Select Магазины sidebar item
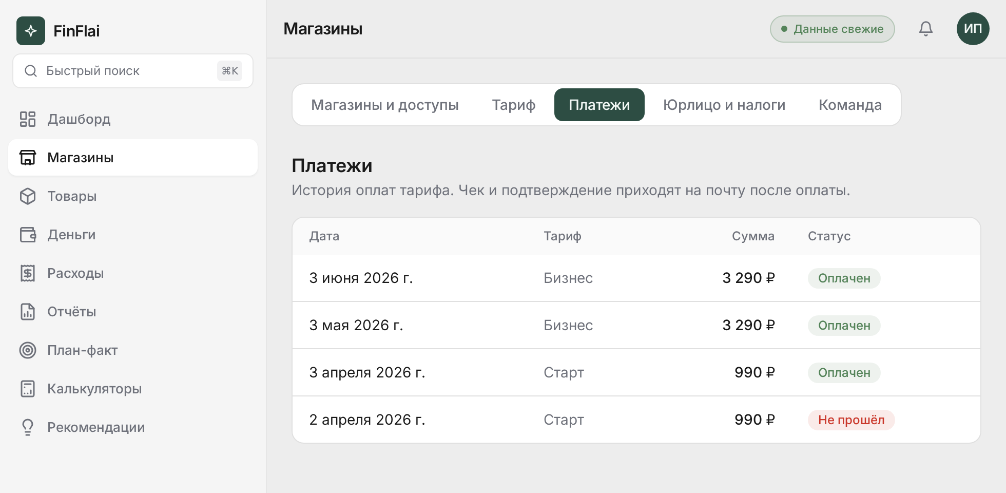 click(x=133, y=158)
